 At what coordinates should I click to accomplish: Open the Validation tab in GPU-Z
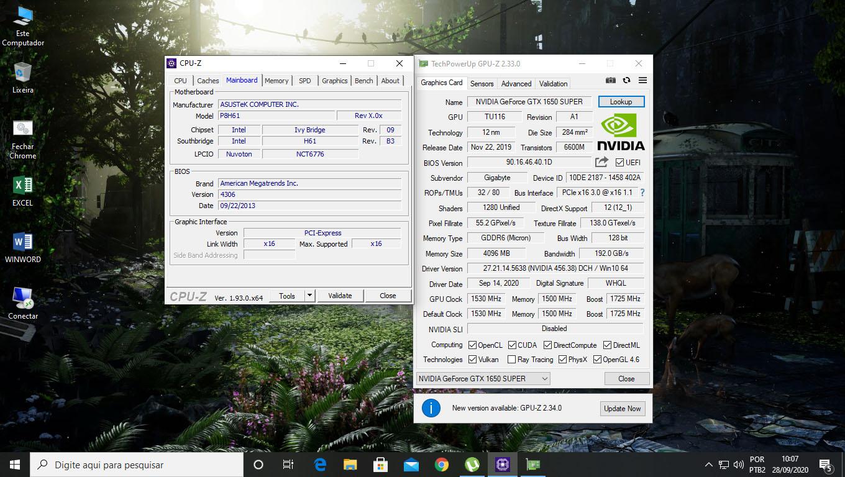[x=553, y=84]
